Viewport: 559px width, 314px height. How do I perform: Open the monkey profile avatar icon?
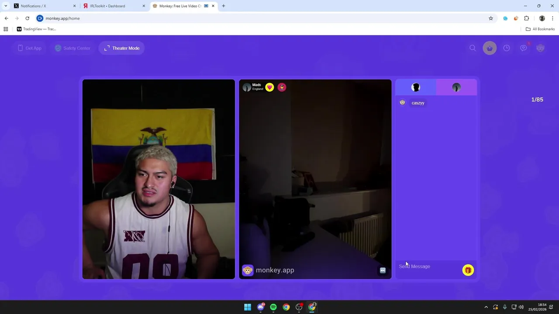pos(541,48)
